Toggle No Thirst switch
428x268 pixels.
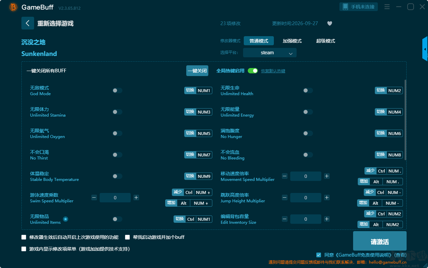[117, 155]
